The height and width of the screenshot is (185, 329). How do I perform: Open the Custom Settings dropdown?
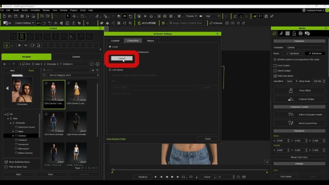[x=24, y=23]
